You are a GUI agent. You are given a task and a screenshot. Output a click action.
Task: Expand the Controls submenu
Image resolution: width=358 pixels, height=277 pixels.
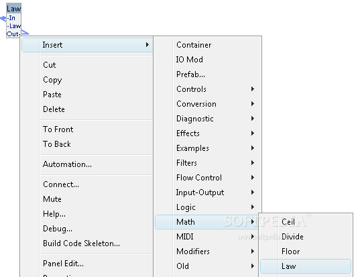point(208,89)
